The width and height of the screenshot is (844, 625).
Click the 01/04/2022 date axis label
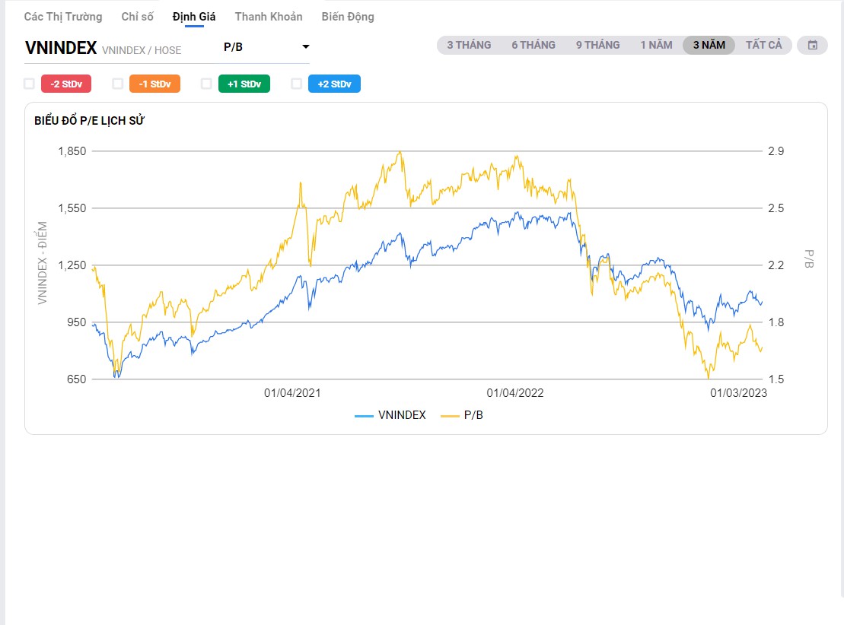(x=515, y=393)
